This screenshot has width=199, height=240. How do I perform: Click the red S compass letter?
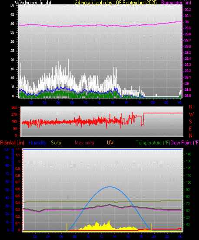tap(190, 122)
